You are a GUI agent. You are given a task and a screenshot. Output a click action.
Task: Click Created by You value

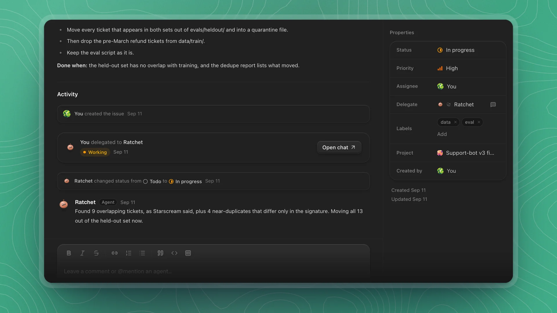(x=446, y=171)
